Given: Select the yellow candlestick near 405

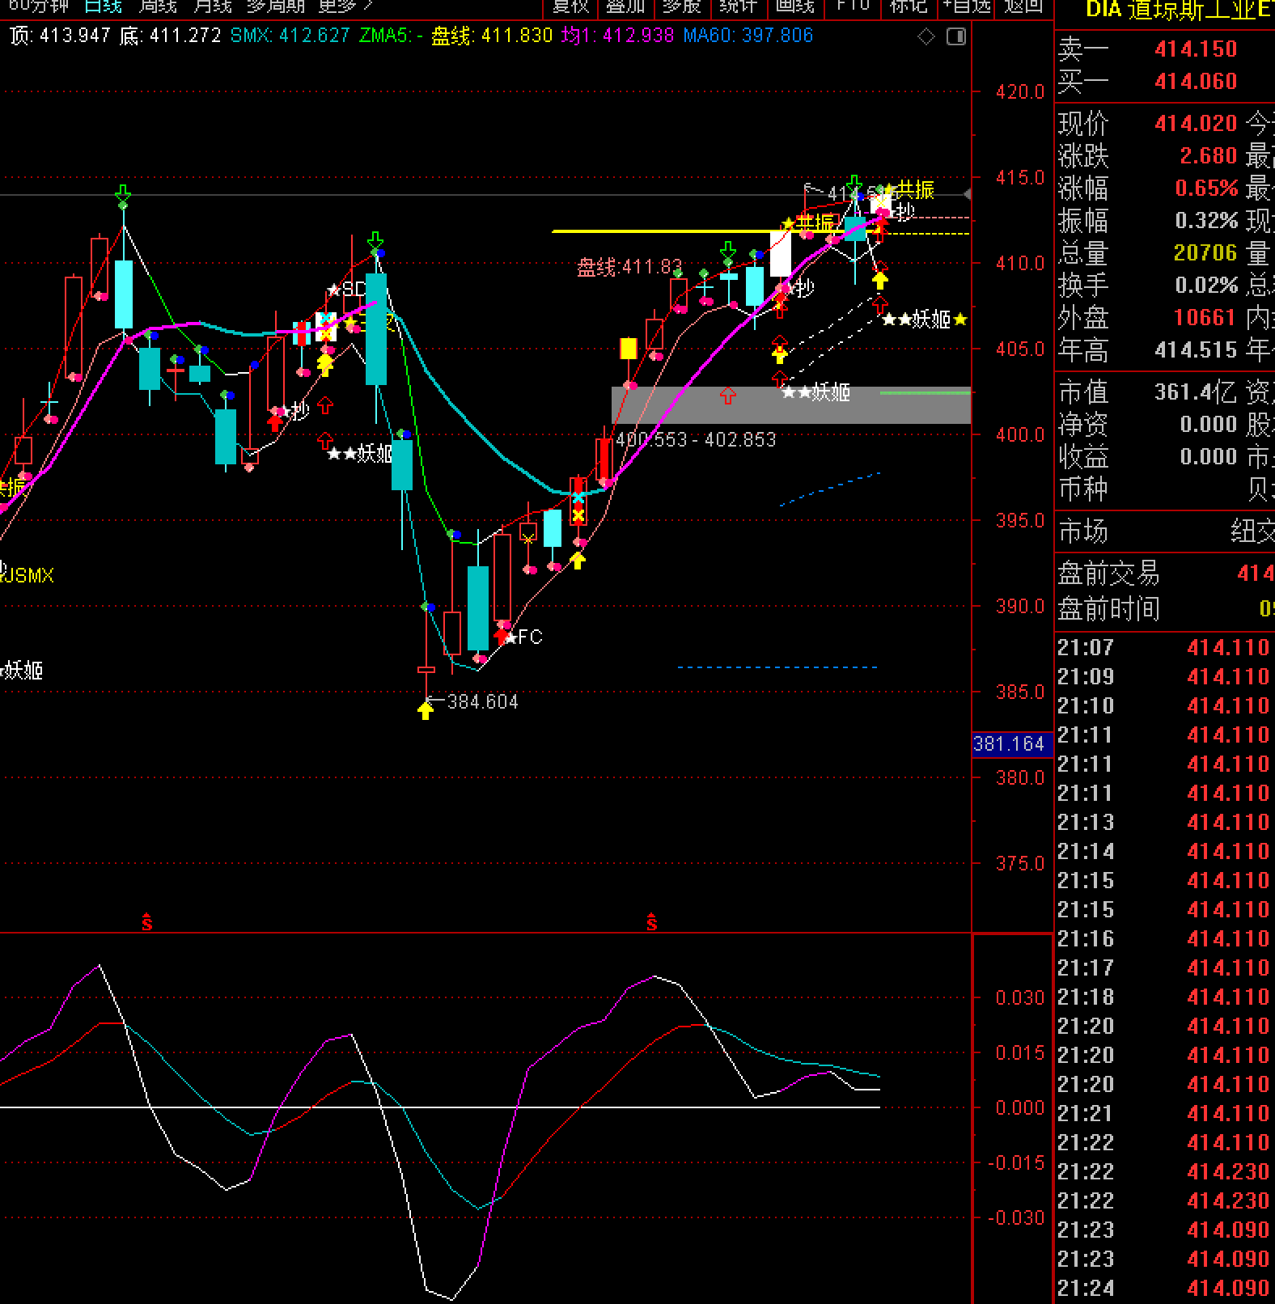Looking at the screenshot, I should [628, 349].
